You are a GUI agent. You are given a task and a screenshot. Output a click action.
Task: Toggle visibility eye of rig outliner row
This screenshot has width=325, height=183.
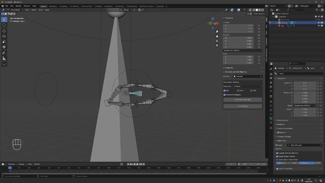coord(319,26)
